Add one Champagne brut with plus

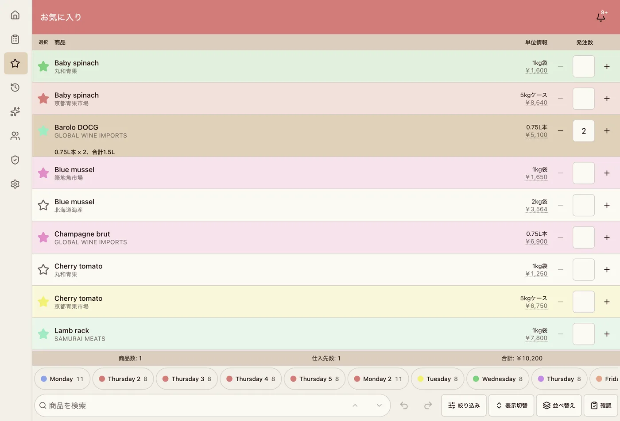pos(607,237)
